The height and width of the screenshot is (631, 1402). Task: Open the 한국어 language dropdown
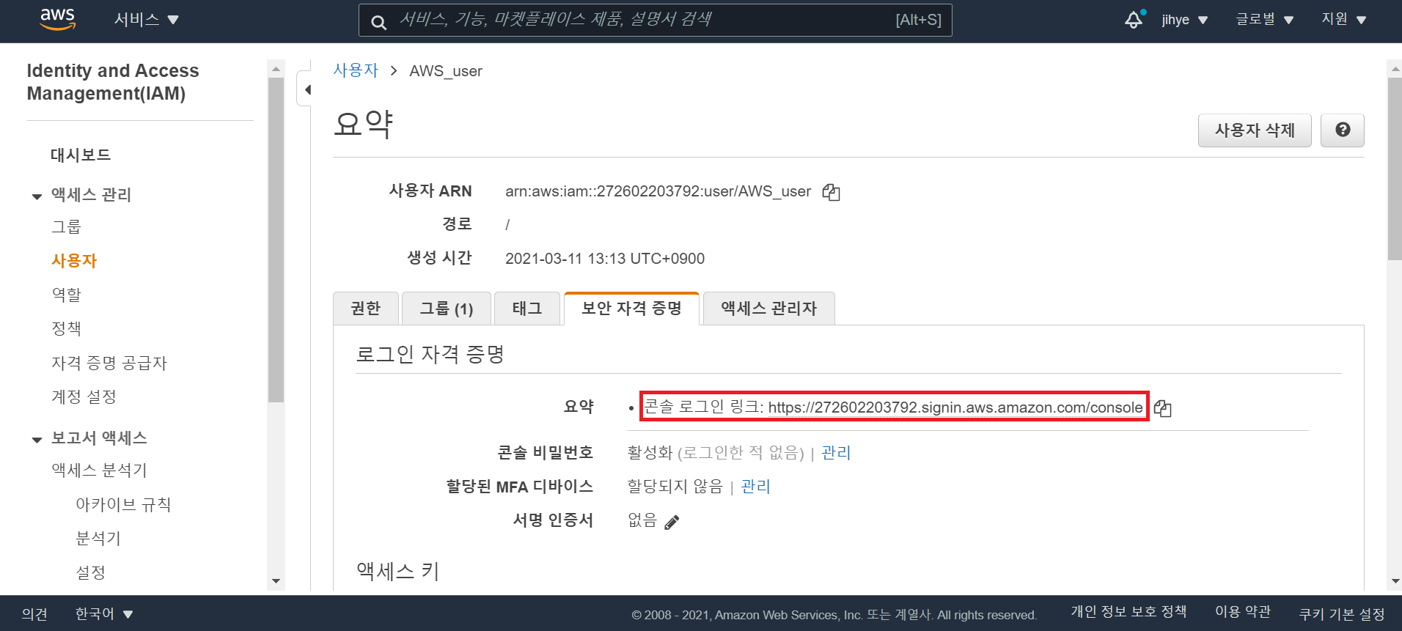coord(104,614)
